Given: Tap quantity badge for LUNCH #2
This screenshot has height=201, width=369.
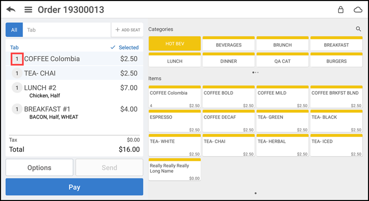Looking at the screenshot, I should tap(17, 88).
